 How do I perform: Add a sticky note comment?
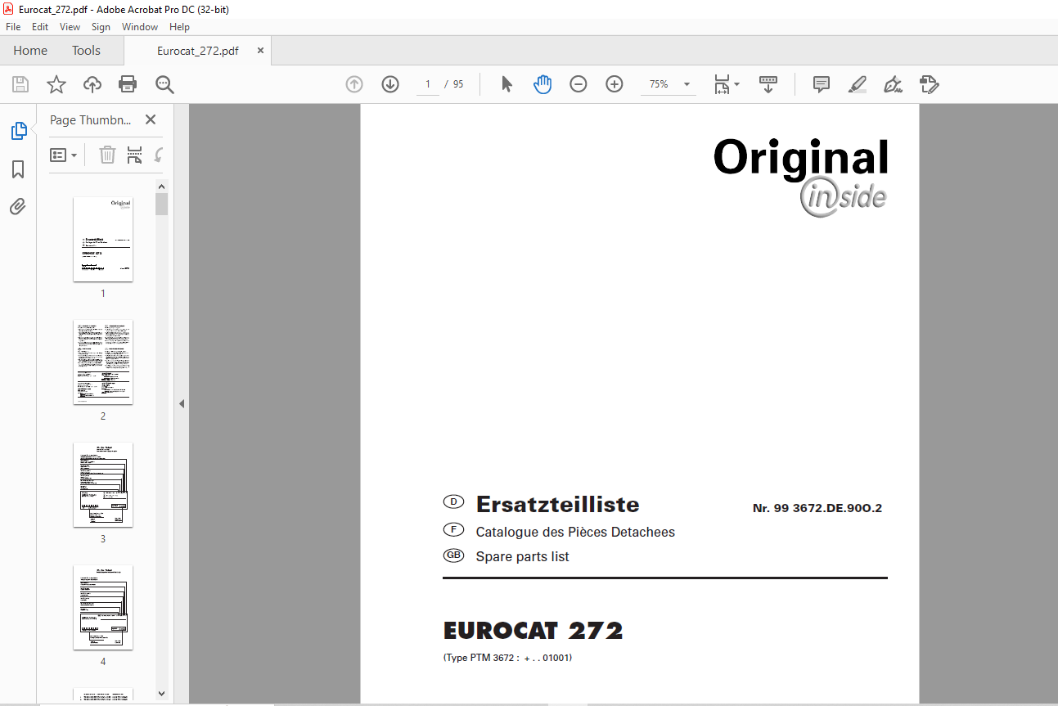point(822,84)
